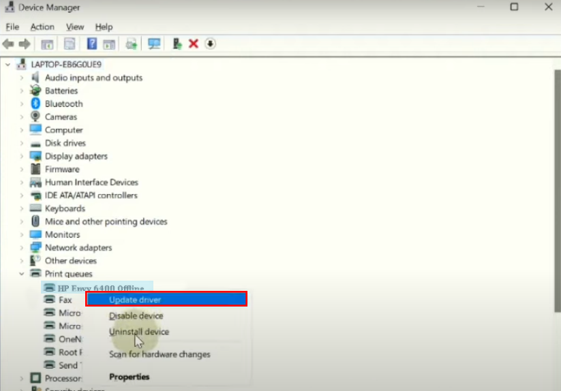
Task: Choose Scan for hardware changes in context menu
Action: pos(160,354)
